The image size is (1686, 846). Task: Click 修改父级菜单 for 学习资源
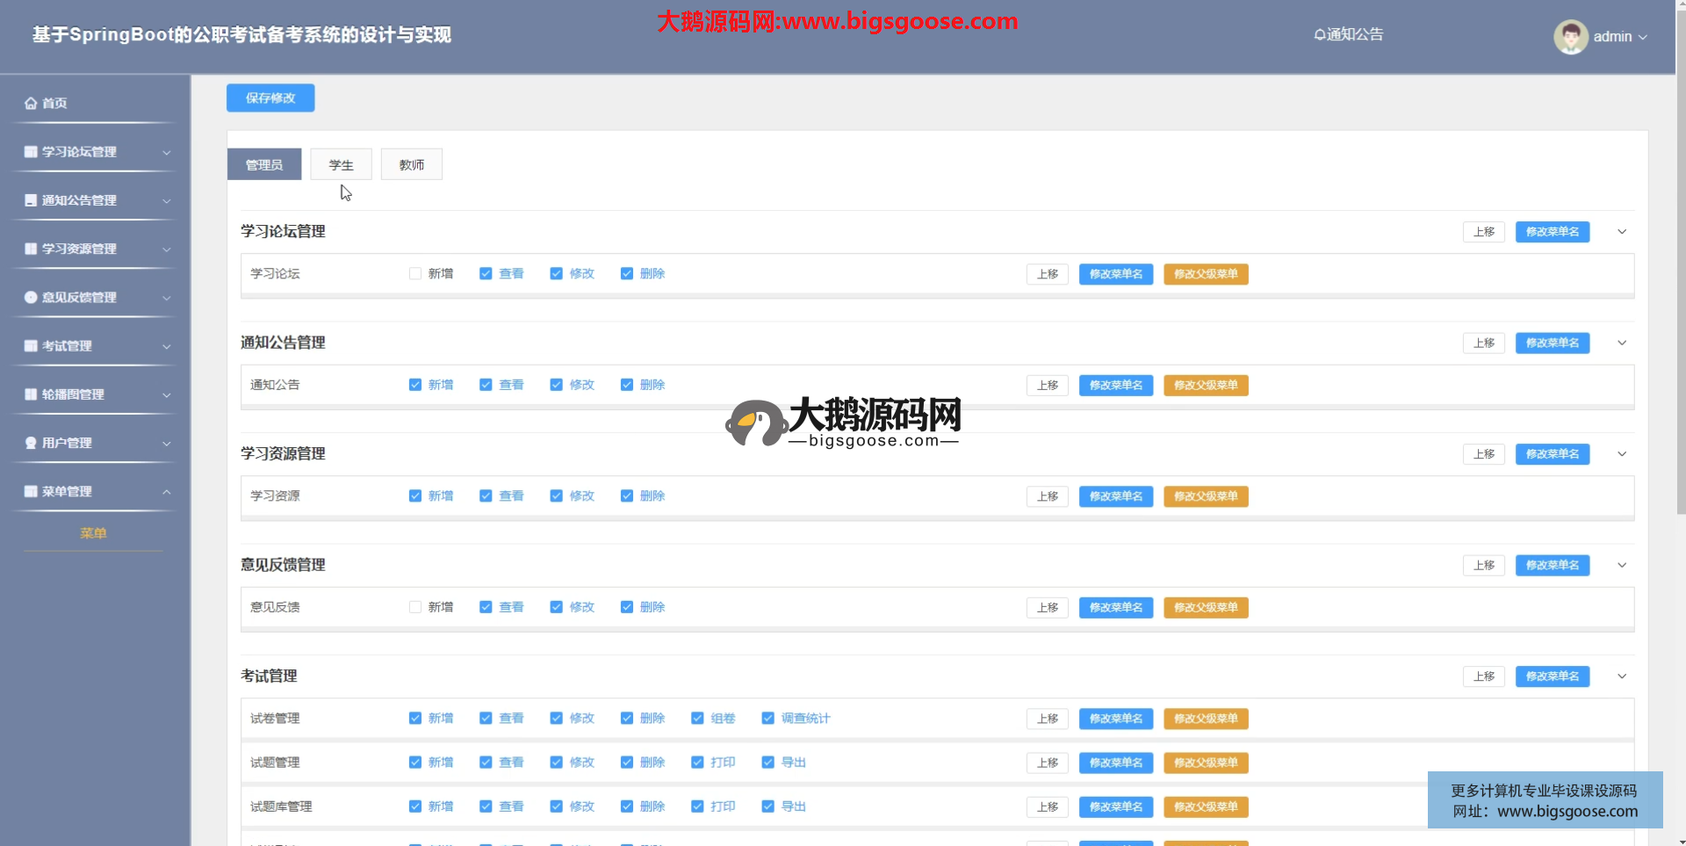click(x=1206, y=496)
